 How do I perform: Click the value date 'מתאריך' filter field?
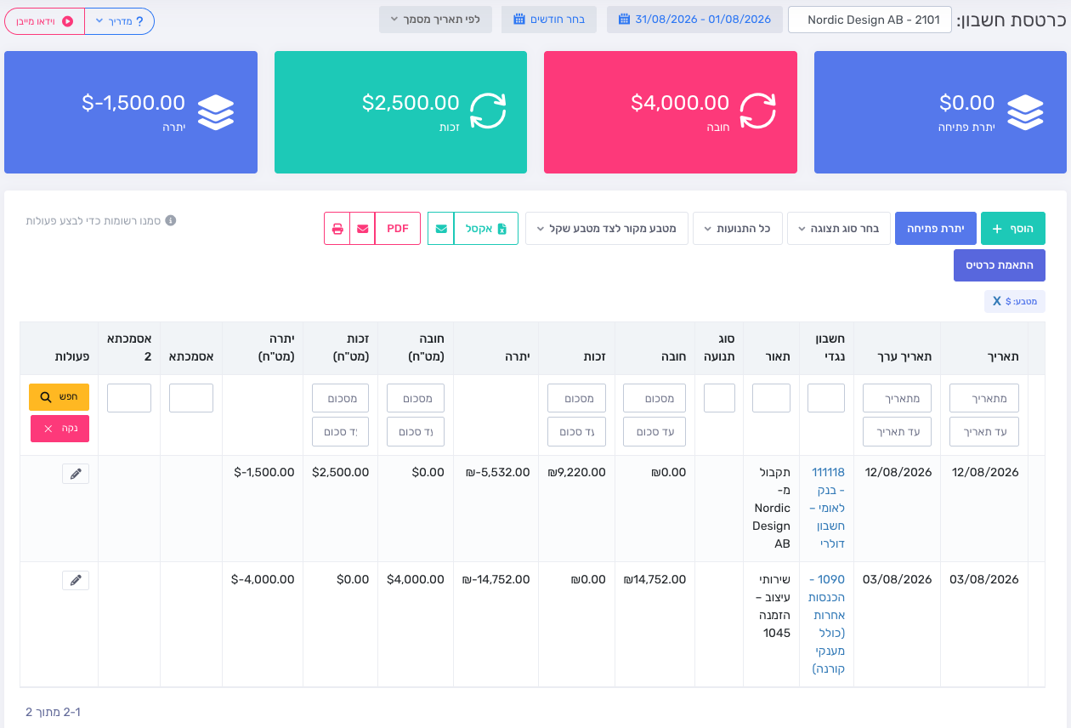click(x=897, y=398)
